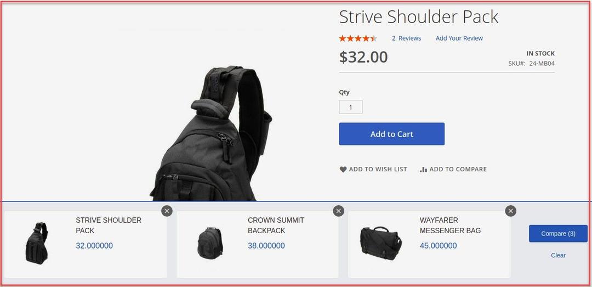Open the 2 Reviews link
This screenshot has width=592, height=287.
(x=406, y=38)
